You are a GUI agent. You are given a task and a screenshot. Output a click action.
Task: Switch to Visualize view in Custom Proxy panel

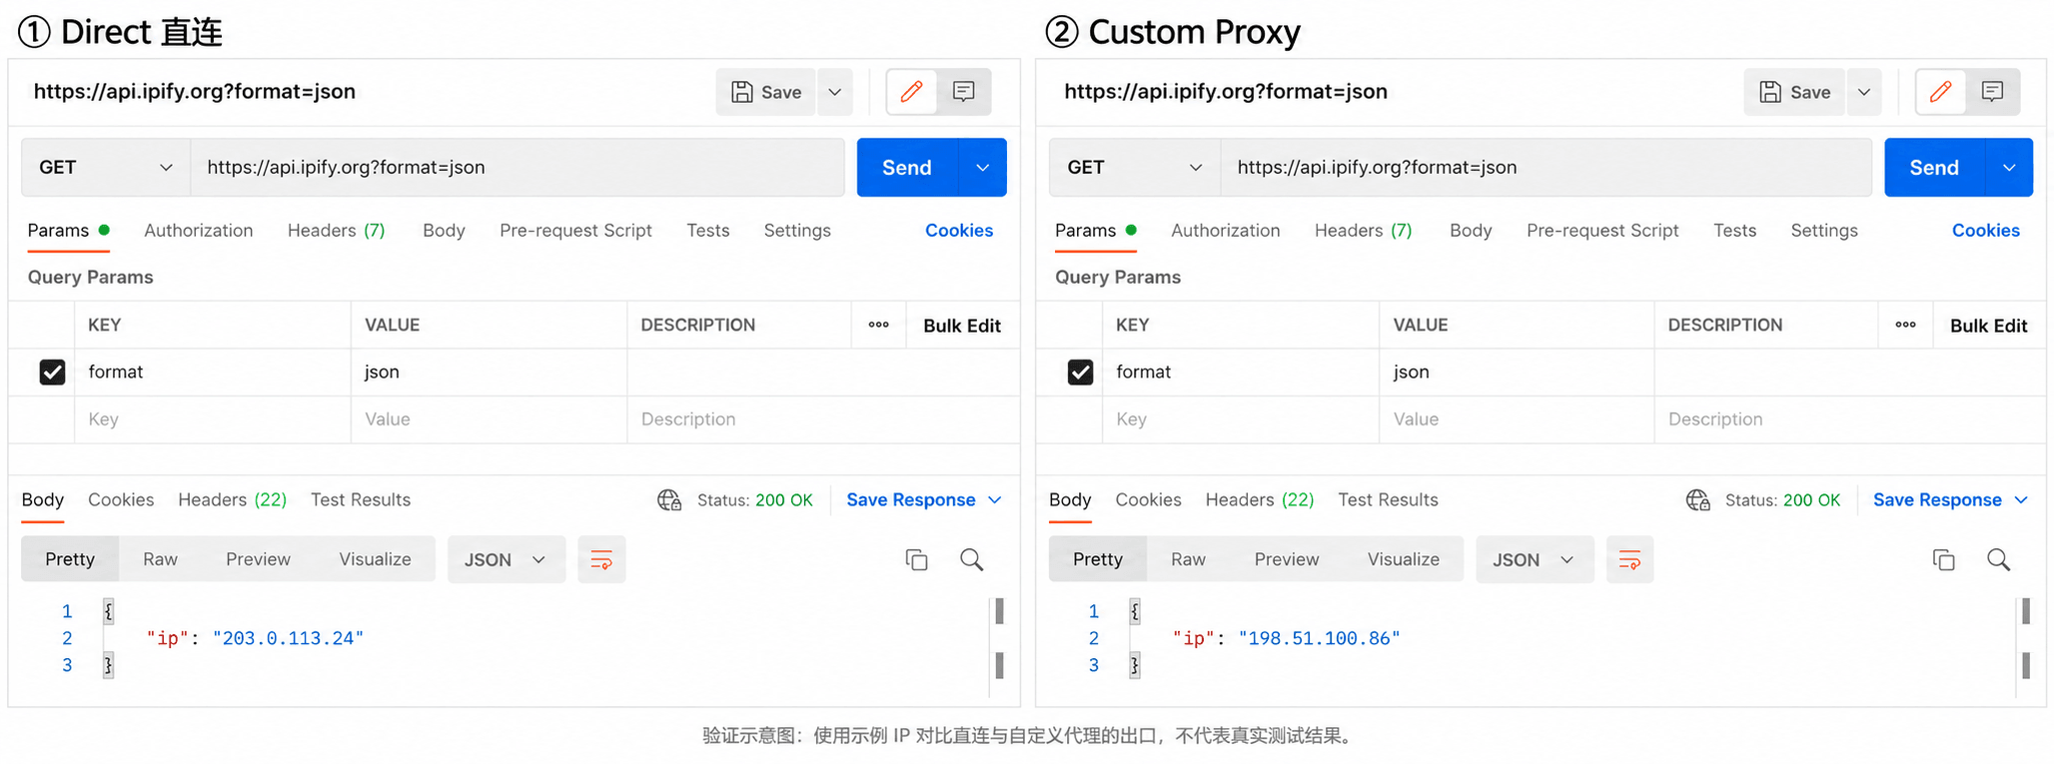coord(1403,559)
